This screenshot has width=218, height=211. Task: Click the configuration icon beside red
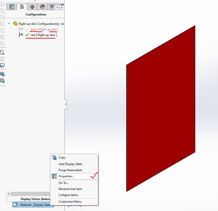[21, 35]
